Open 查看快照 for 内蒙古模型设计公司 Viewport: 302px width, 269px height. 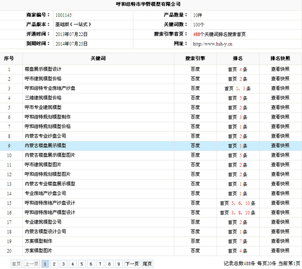[x=280, y=232]
